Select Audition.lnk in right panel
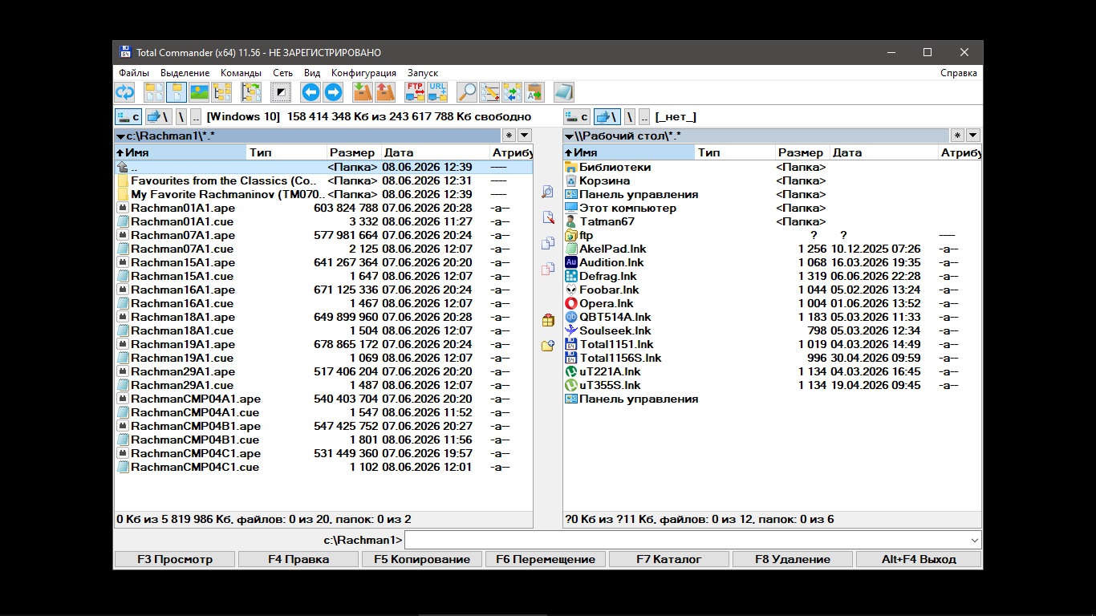 (x=772, y=262)
